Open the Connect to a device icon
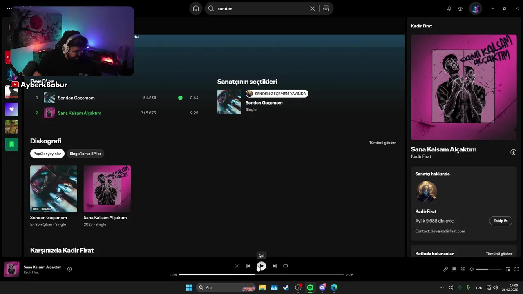Image resolution: width=523 pixels, height=294 pixels. [463, 269]
